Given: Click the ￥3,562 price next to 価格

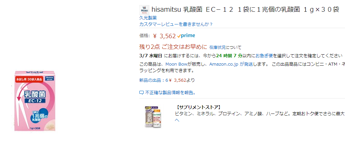Looking at the screenshot, I should coord(164,36).
